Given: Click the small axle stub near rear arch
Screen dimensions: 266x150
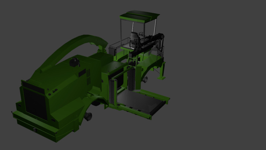Looking at the screenshot, I should tap(145, 79).
